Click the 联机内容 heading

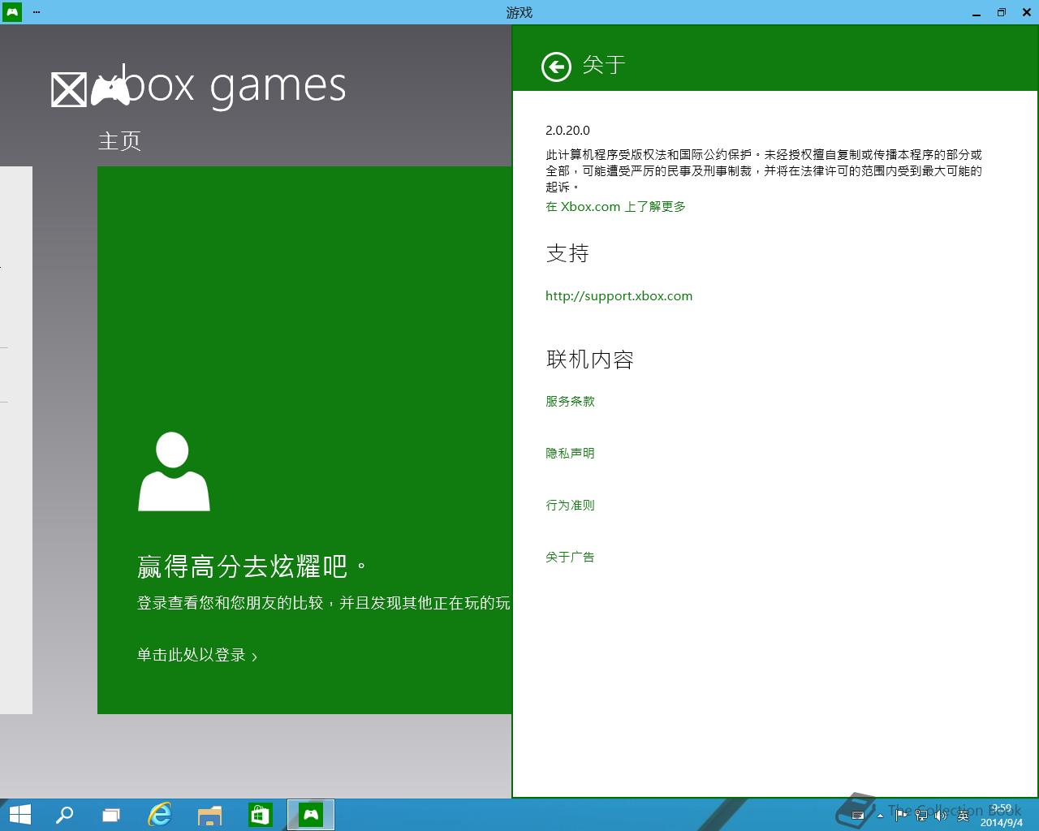tap(590, 360)
